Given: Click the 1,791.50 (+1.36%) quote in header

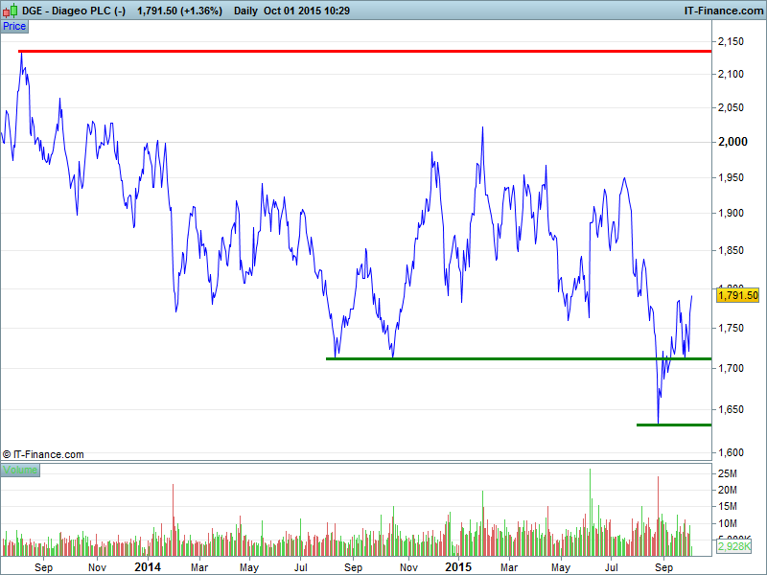Looking at the screenshot, I should point(179,11).
